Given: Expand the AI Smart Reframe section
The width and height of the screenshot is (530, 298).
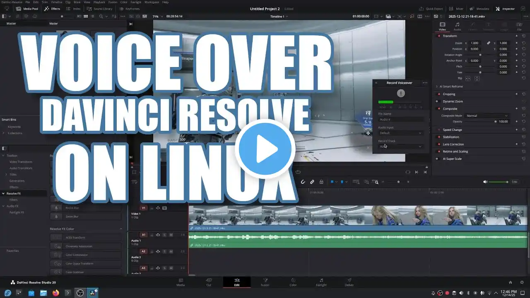Looking at the screenshot, I should click(436, 87).
